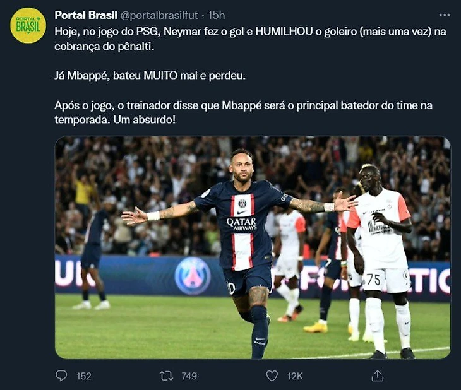461x390 pixels.
Task: Click the paragraph starting 'Após o jogo'
Action: (x=243, y=112)
